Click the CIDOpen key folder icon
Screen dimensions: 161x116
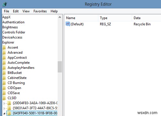coord(4,88)
